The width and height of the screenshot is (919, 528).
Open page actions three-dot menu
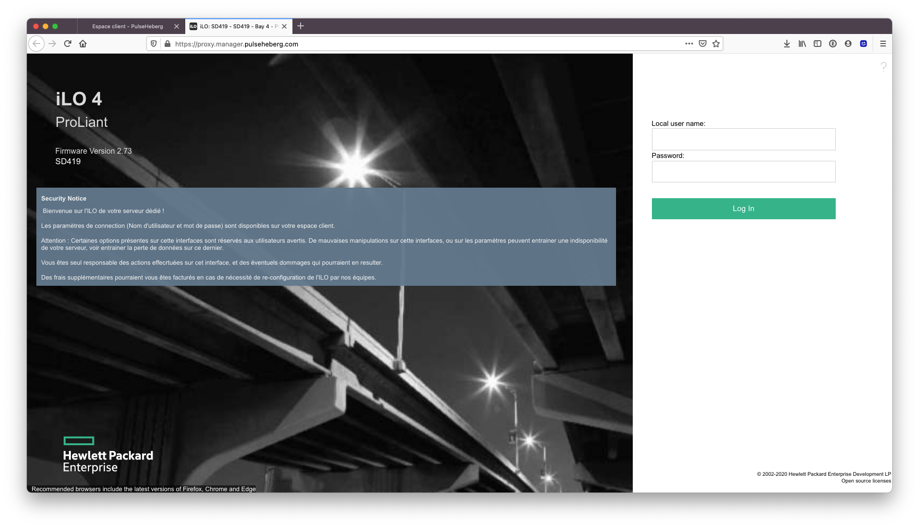tap(689, 44)
